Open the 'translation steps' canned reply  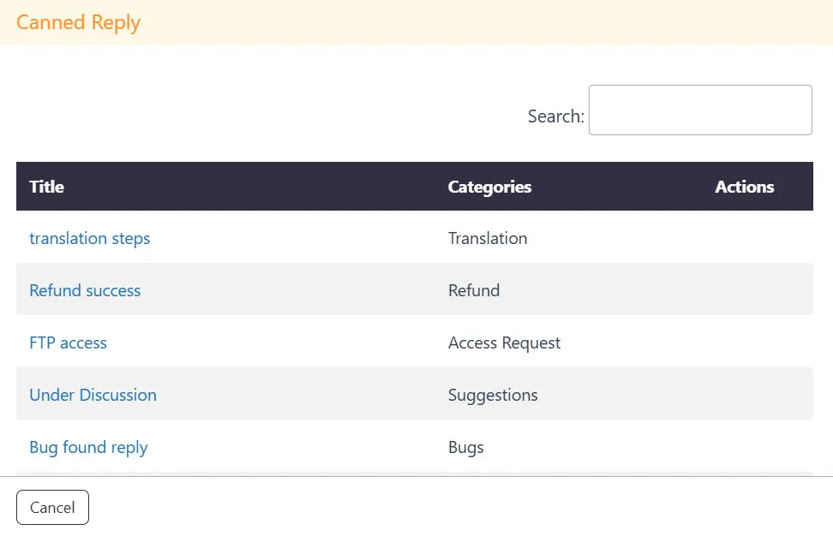pos(89,238)
